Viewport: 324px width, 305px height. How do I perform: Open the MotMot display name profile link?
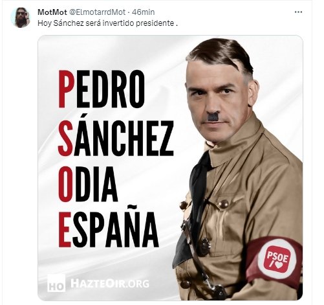[52, 12]
